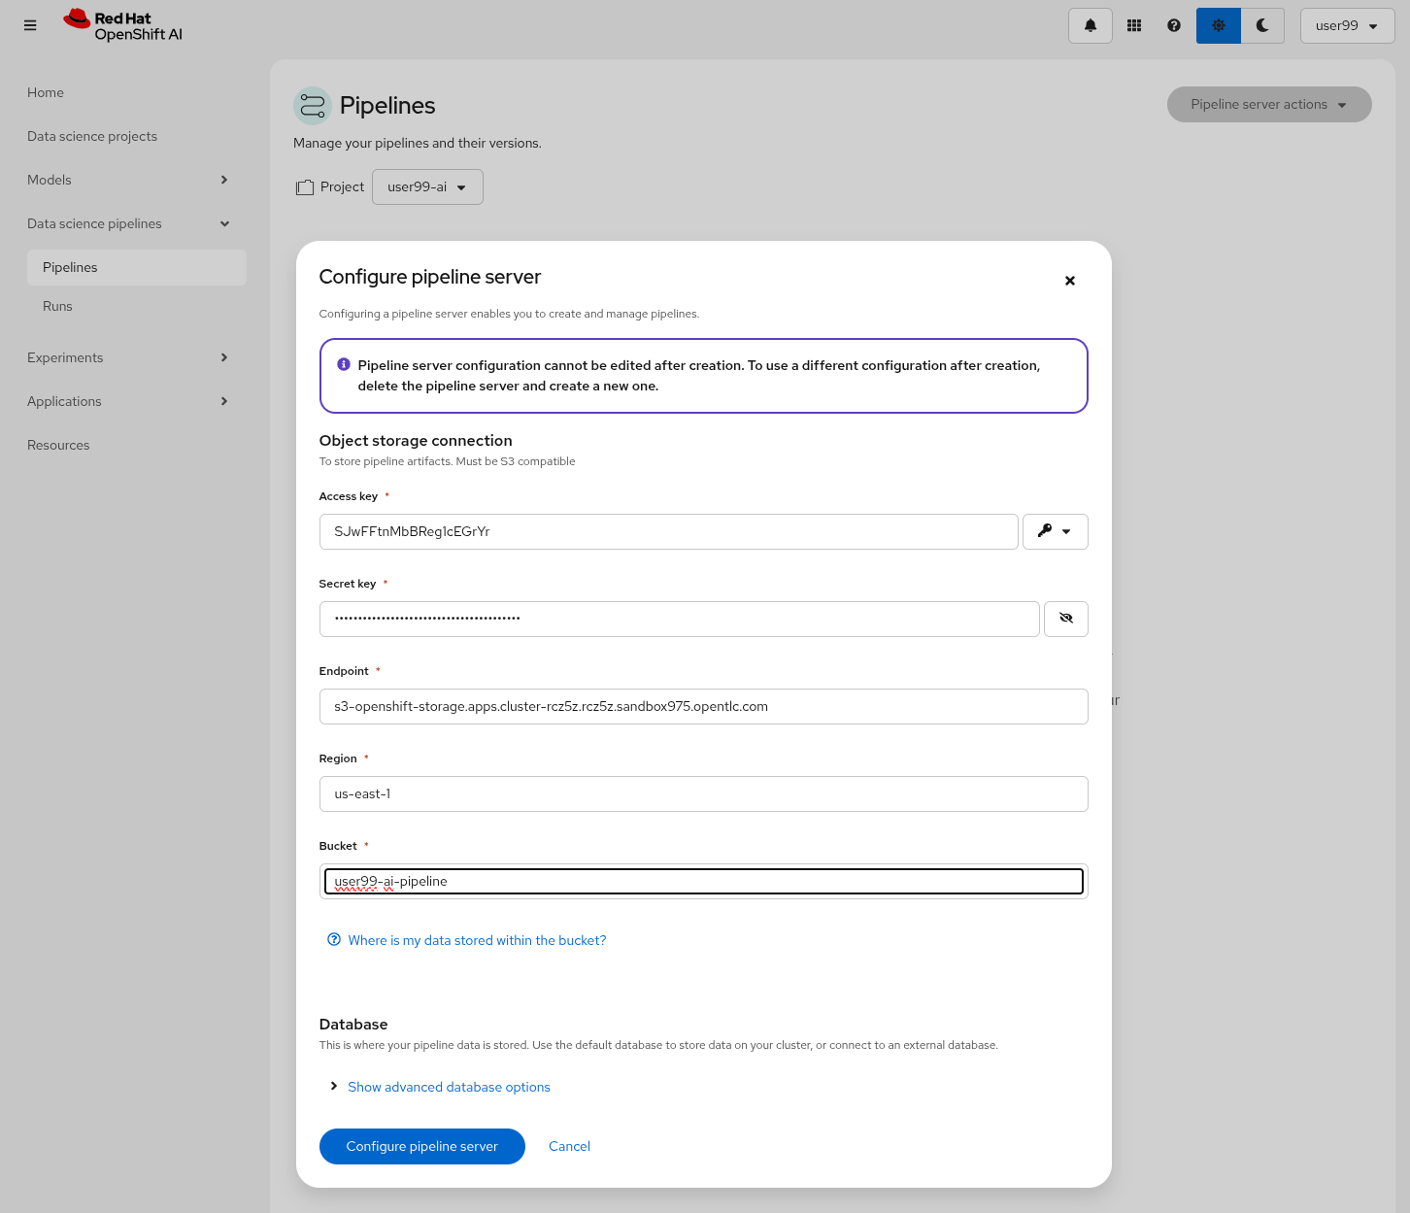
Task: Click the Region input field
Action: pos(704,793)
